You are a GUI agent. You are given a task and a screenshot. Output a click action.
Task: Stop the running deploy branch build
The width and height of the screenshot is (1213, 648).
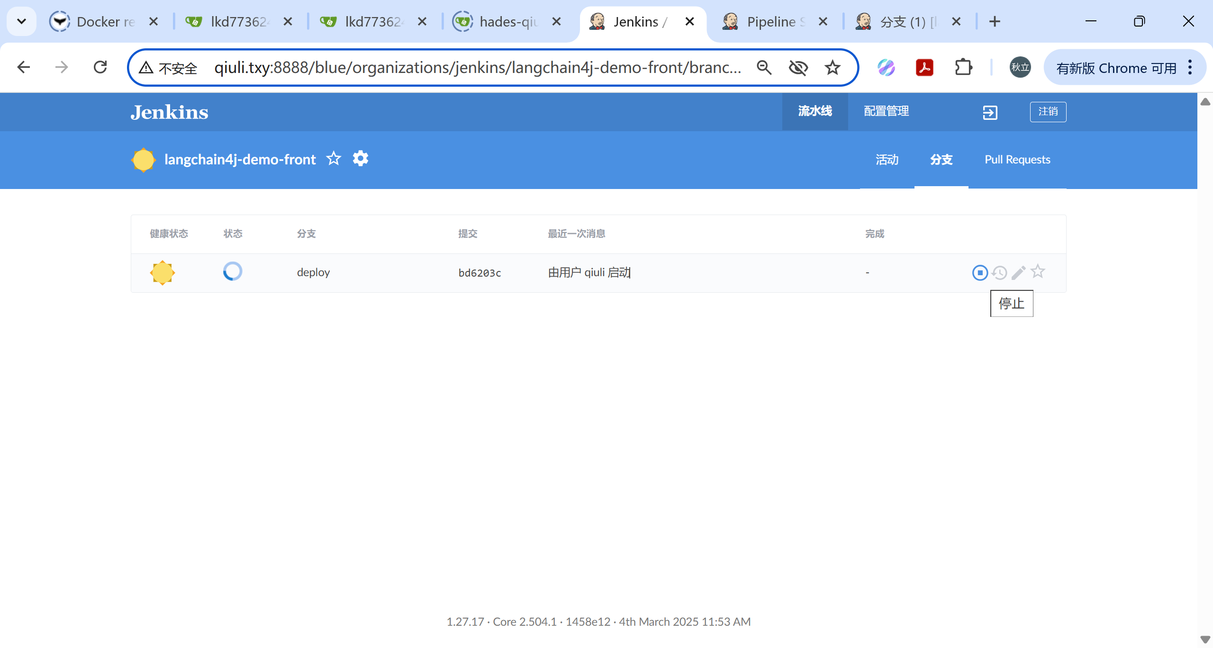pos(979,273)
